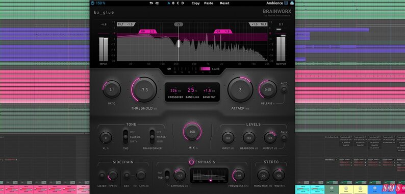Click the Ratio knob showing 2:1

(x=112, y=89)
